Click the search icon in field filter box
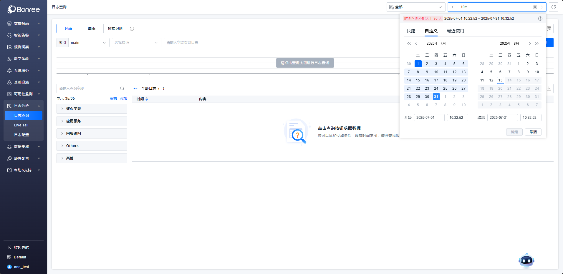 coord(122,88)
